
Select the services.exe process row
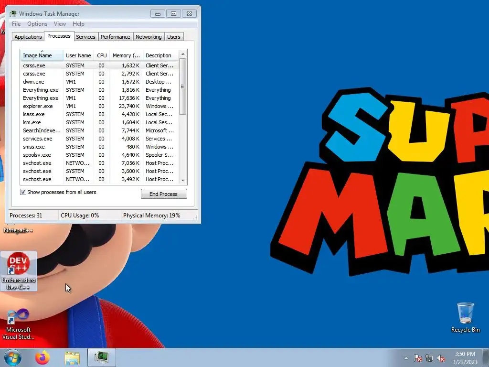[99, 139]
